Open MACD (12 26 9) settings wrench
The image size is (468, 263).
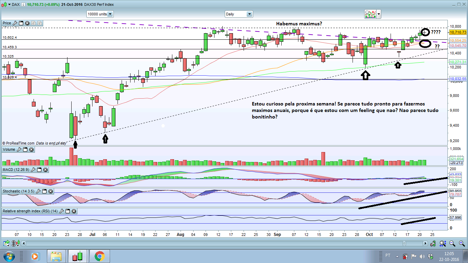tap(33, 170)
